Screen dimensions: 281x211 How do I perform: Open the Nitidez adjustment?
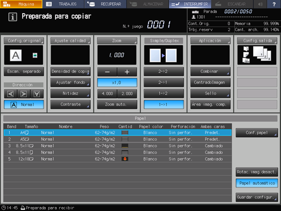(70, 94)
